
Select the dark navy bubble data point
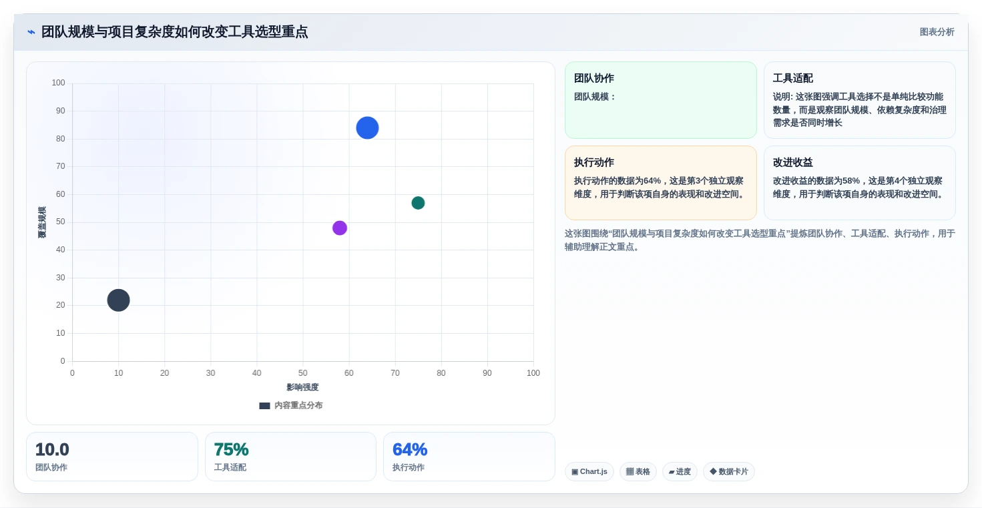(x=118, y=300)
